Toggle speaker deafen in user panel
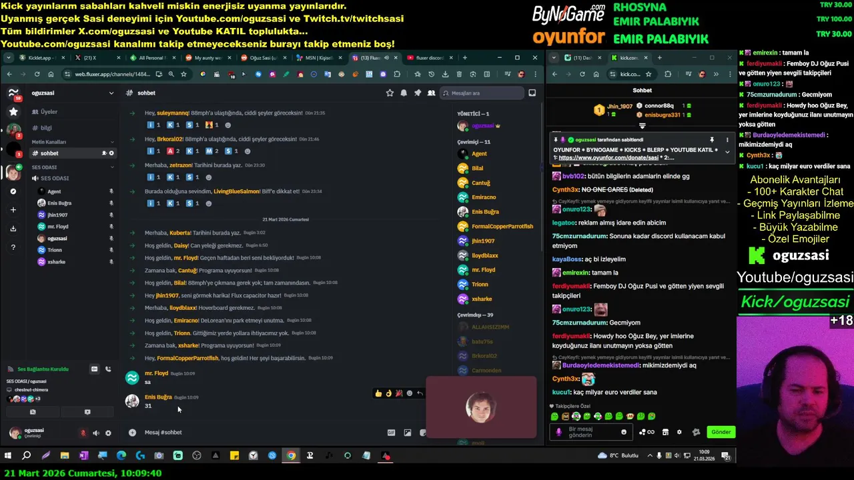 (x=95, y=433)
